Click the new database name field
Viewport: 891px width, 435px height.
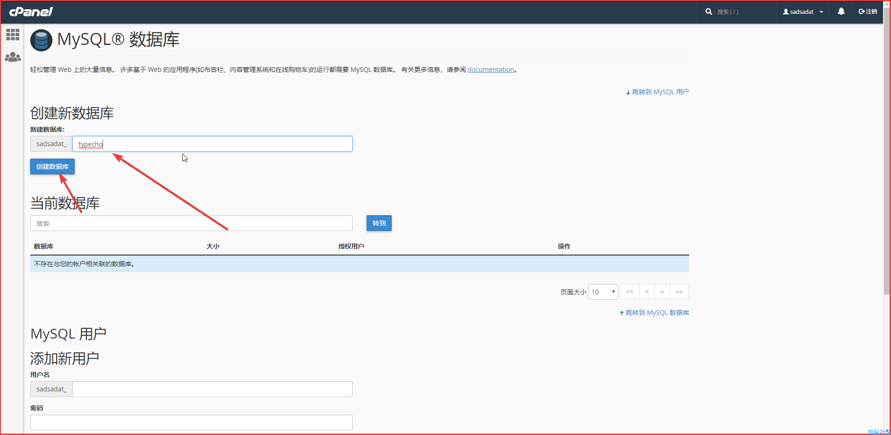click(x=213, y=144)
